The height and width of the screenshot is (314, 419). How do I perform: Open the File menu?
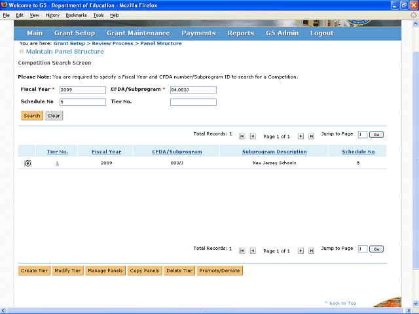click(6, 15)
